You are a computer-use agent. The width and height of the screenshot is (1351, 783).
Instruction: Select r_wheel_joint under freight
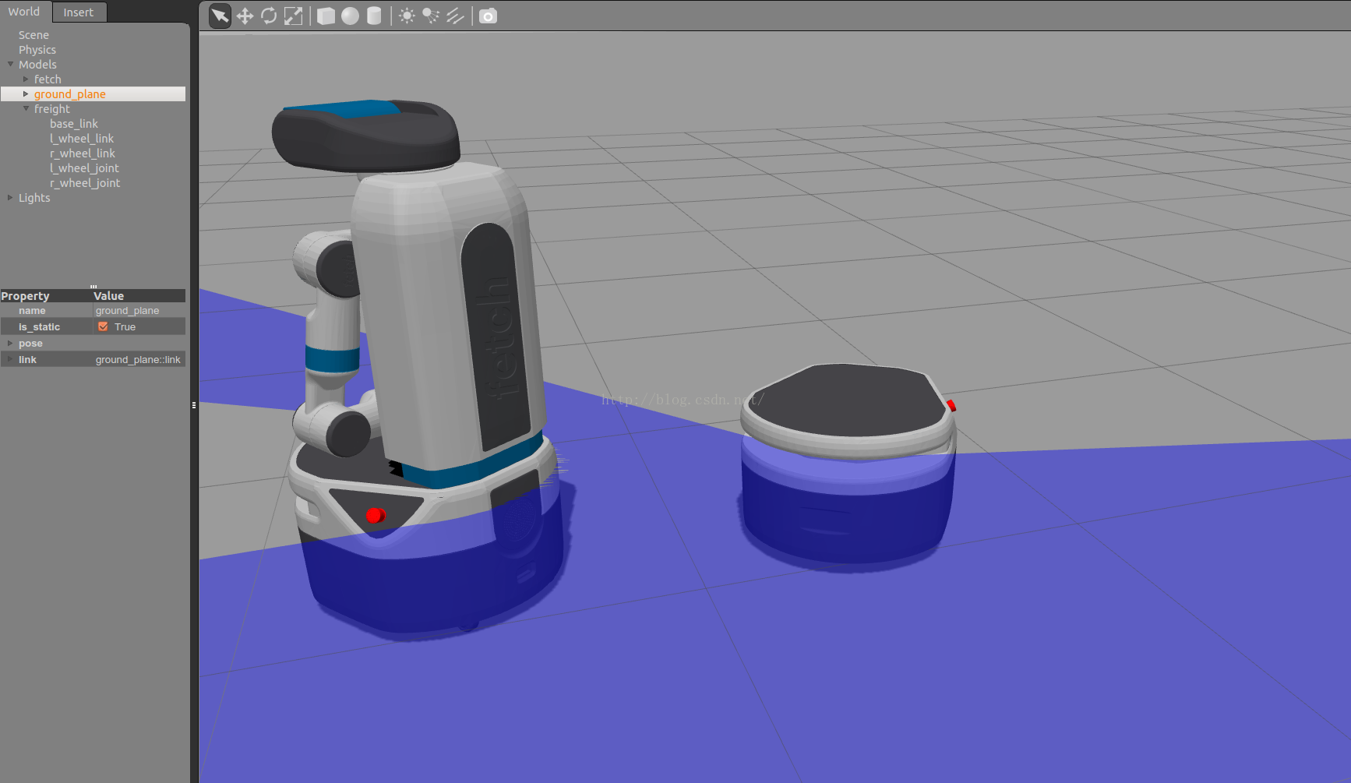(x=85, y=183)
